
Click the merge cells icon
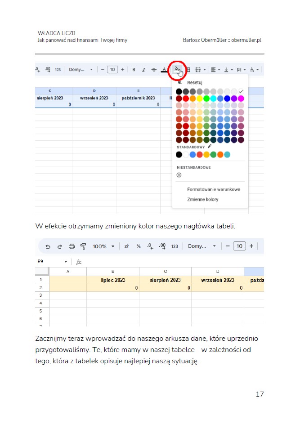pyautogui.click(x=198, y=70)
